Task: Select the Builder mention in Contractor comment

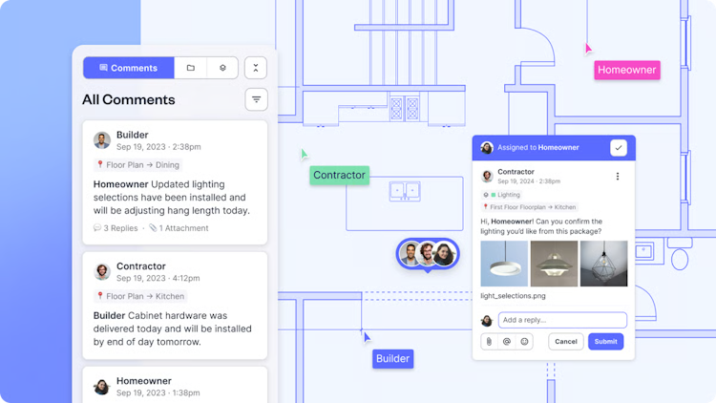Action: tap(109, 315)
